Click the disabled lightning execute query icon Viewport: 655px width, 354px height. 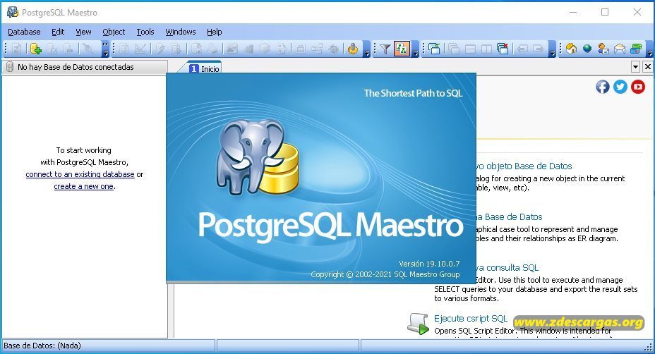[160, 49]
